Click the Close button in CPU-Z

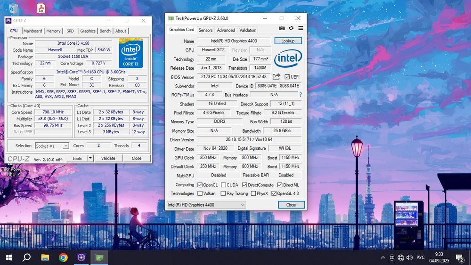(137, 158)
